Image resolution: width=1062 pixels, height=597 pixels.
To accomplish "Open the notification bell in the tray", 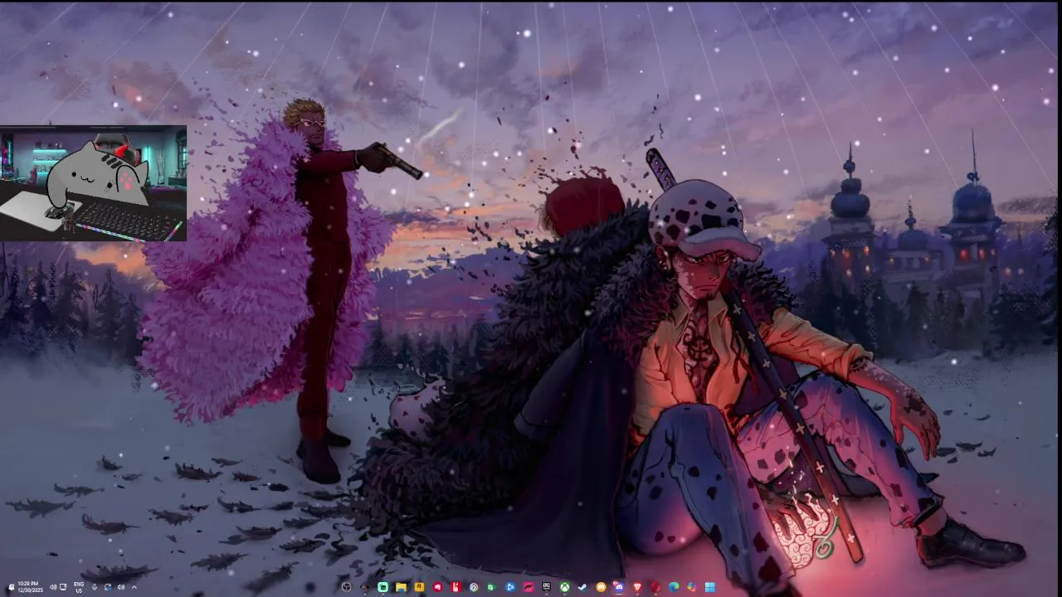I will coord(12,587).
